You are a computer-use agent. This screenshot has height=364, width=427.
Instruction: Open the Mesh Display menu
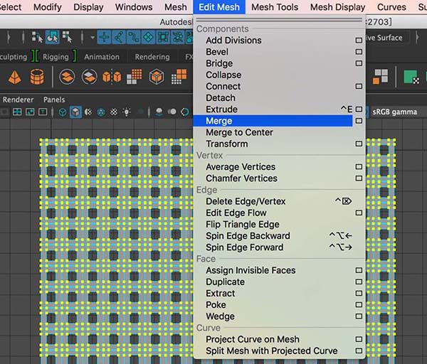click(337, 7)
